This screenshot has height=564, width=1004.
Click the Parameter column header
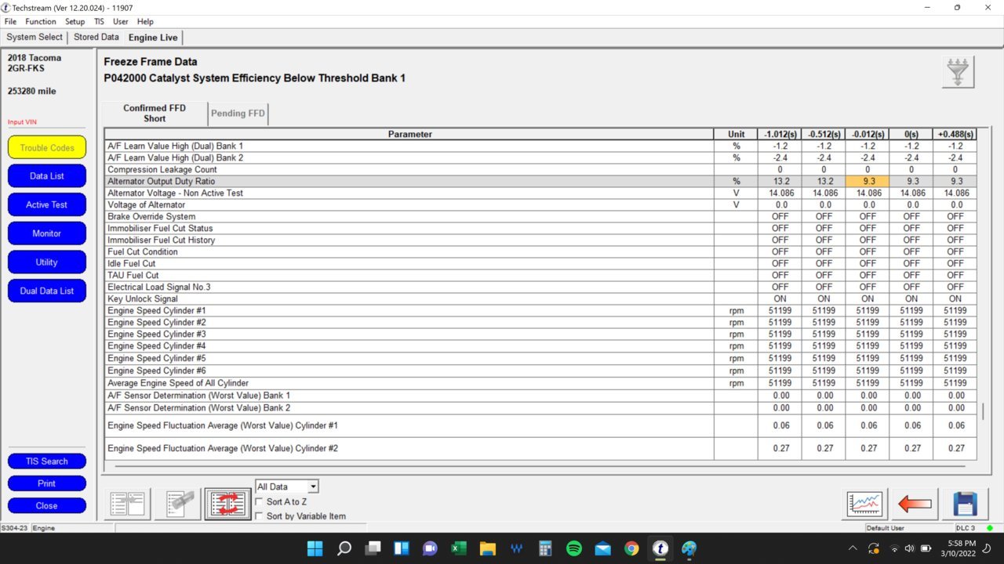(x=409, y=134)
